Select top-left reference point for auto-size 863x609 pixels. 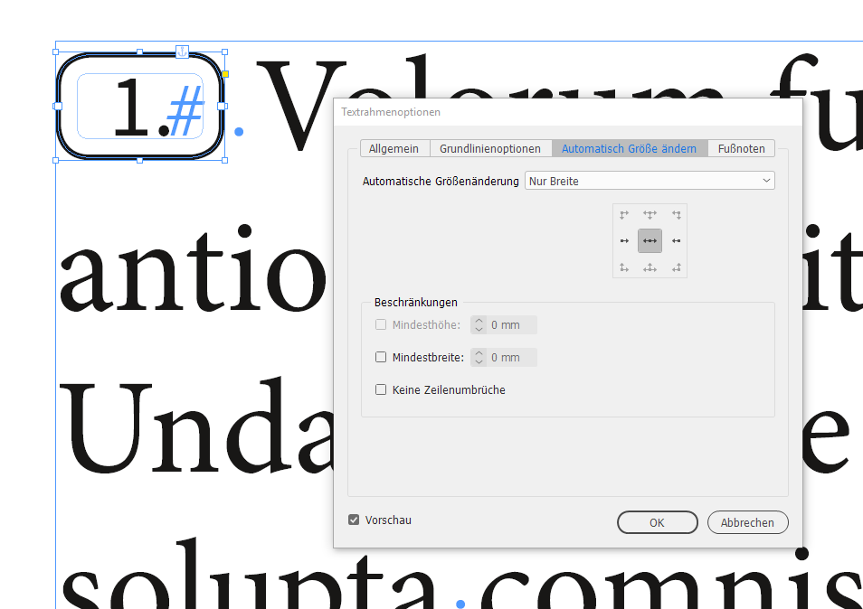click(x=624, y=215)
